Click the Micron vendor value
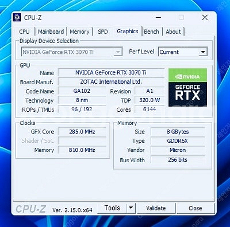The height and width of the screenshot is (227, 230). tap(178, 150)
